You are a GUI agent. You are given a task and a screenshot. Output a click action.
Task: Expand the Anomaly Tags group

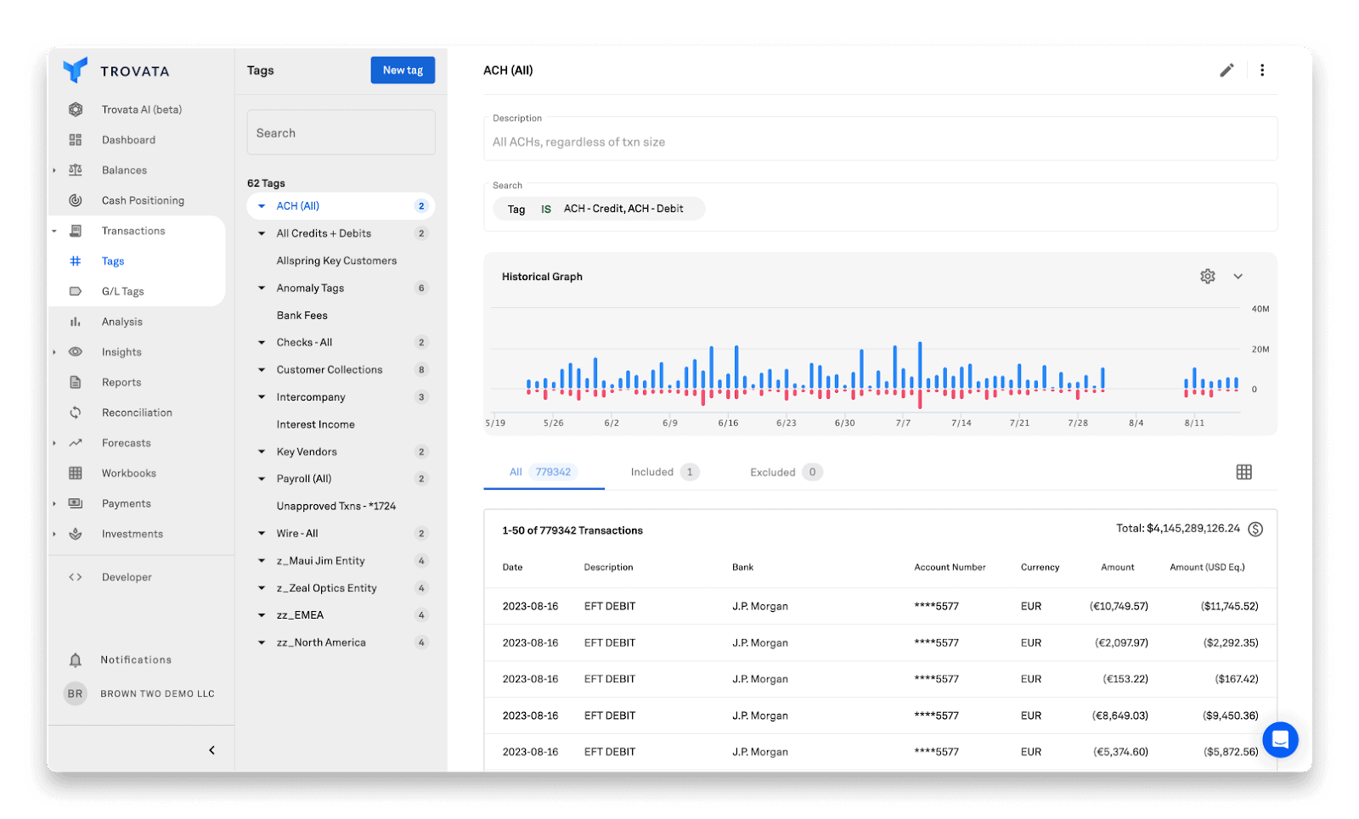[262, 289]
